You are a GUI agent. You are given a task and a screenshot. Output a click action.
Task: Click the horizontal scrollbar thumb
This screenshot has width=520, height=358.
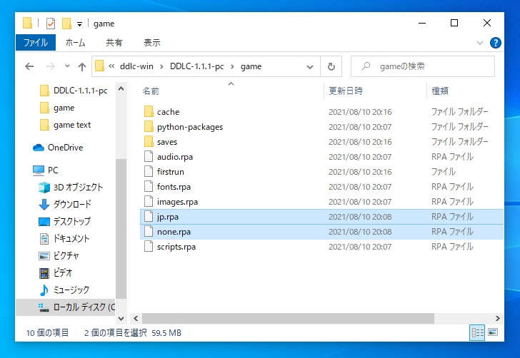(288, 318)
